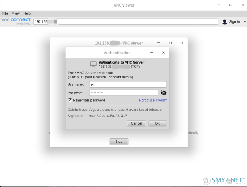Maximize the main VNC Viewer window
This screenshot has height=187, width=247.
coord(231,5)
